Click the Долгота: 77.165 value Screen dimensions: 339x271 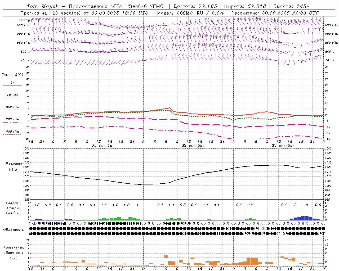click(x=195, y=6)
